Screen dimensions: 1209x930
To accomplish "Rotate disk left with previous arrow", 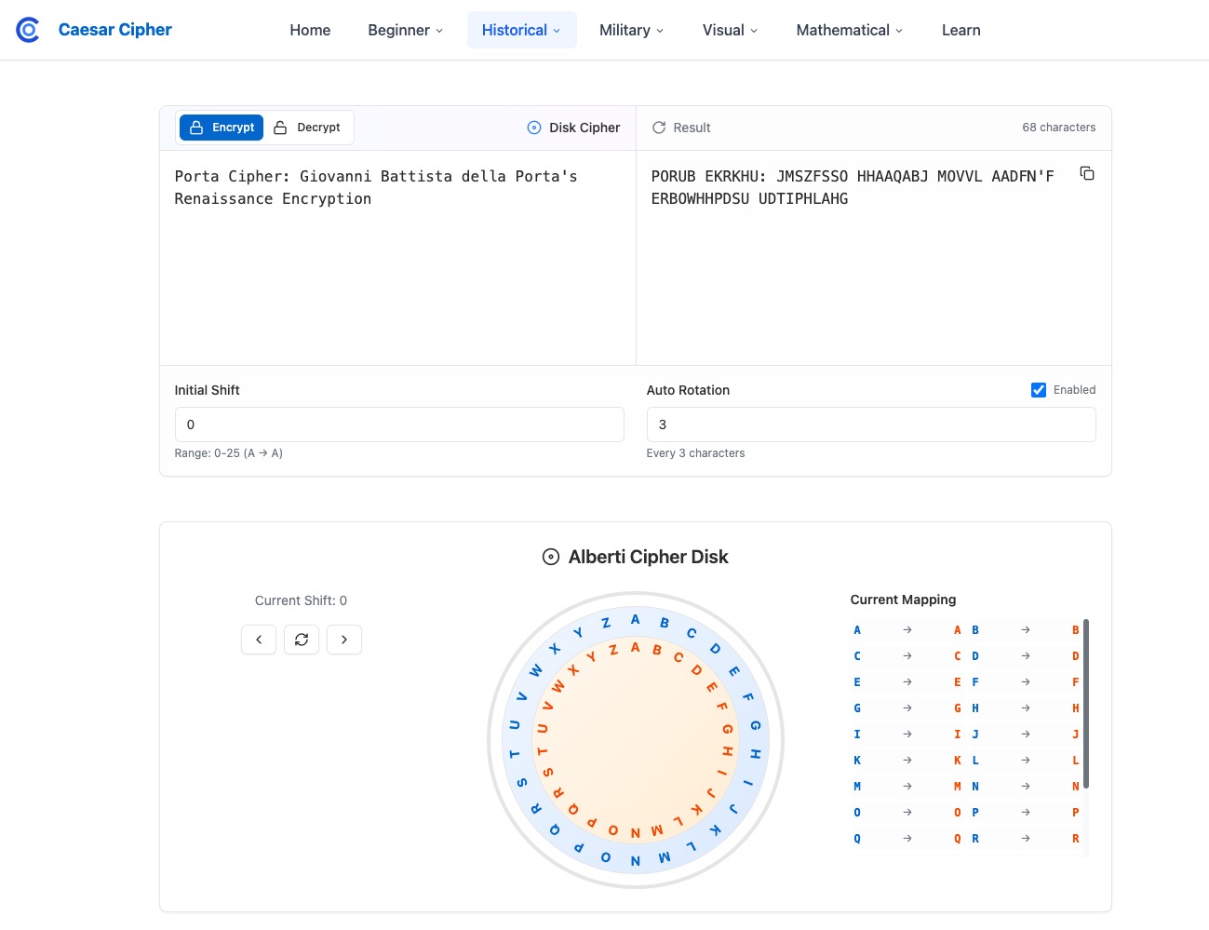I will point(259,640).
